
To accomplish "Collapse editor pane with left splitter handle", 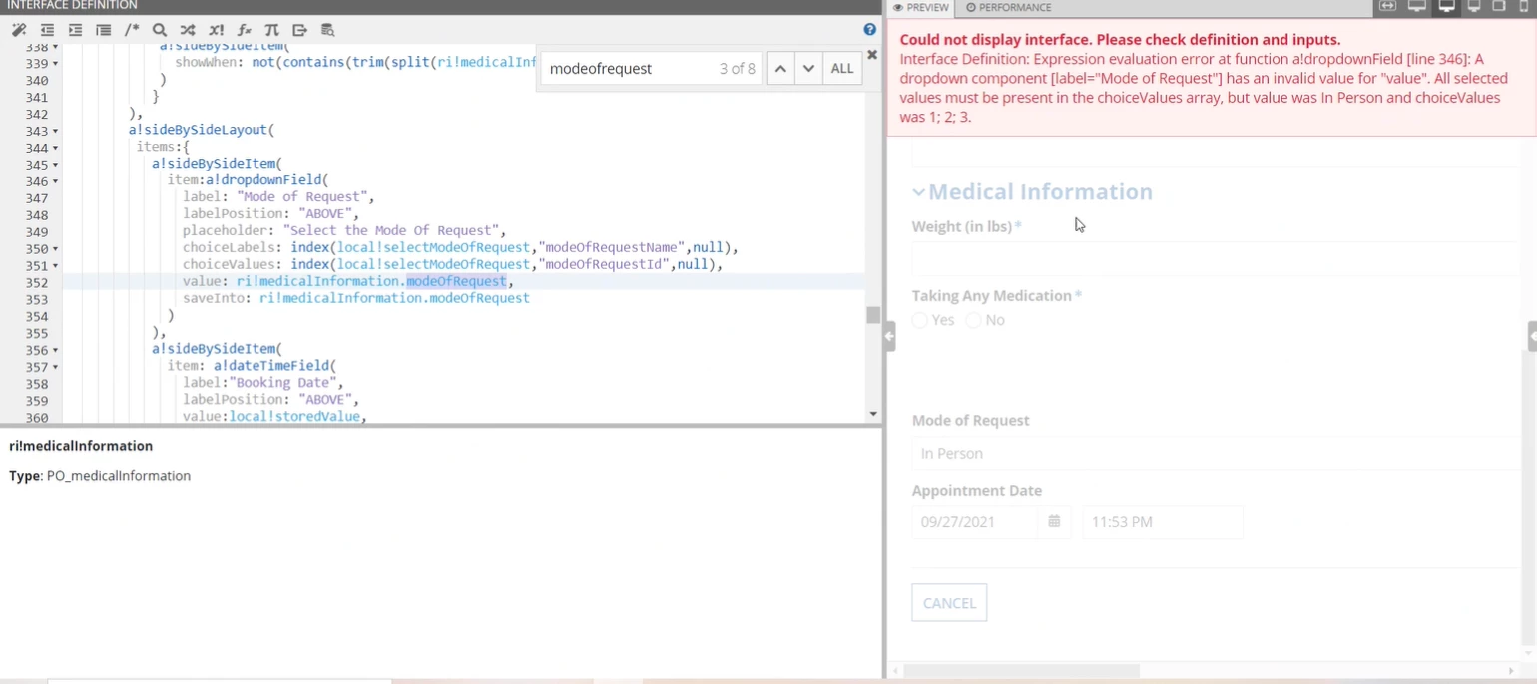I will coord(889,337).
